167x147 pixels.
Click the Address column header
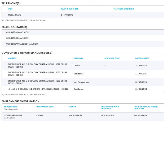12,58
